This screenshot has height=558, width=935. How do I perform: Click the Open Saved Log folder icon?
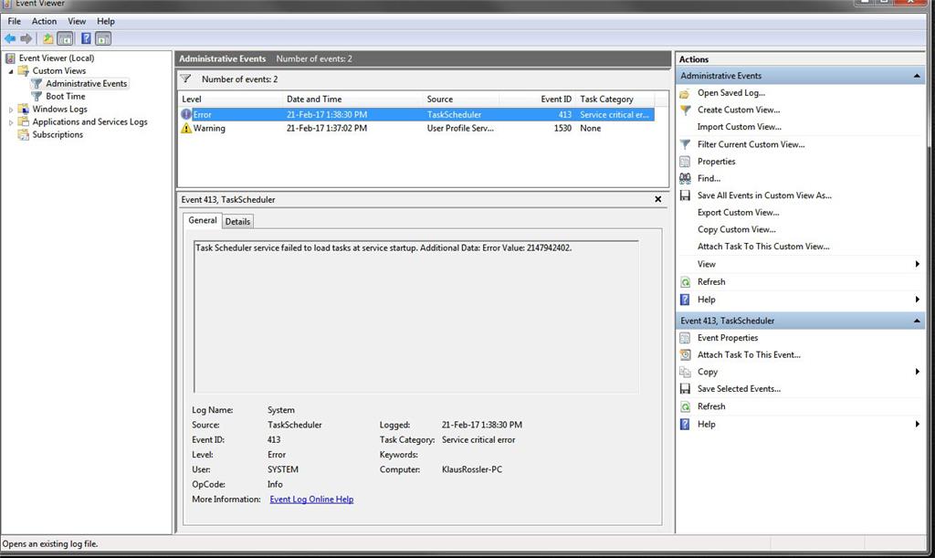click(686, 93)
